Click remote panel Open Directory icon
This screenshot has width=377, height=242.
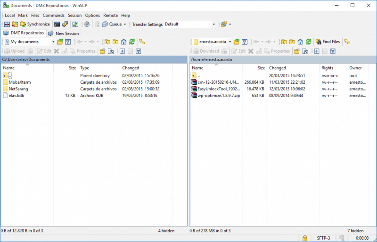(x=237, y=42)
